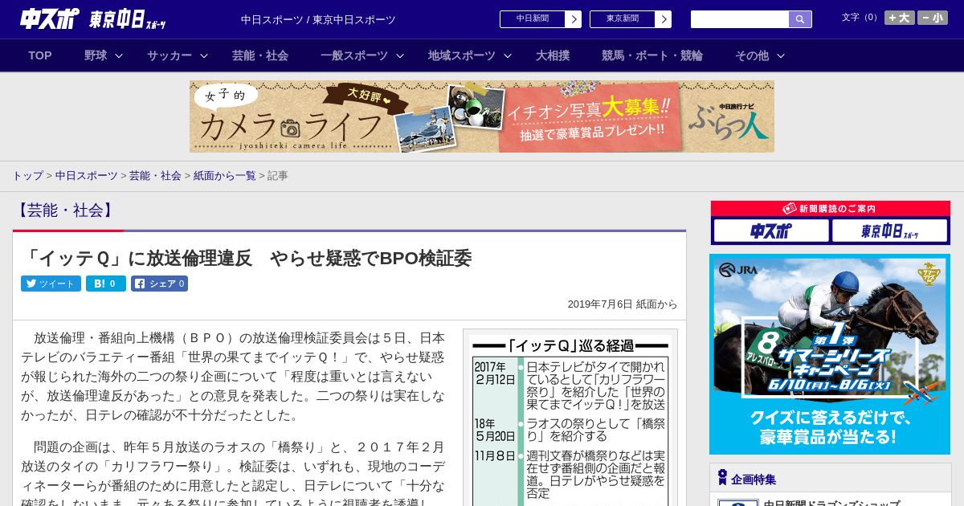This screenshot has width=964, height=506.
Task: Click the arrow next to 東京新聞
Action: 663,19
